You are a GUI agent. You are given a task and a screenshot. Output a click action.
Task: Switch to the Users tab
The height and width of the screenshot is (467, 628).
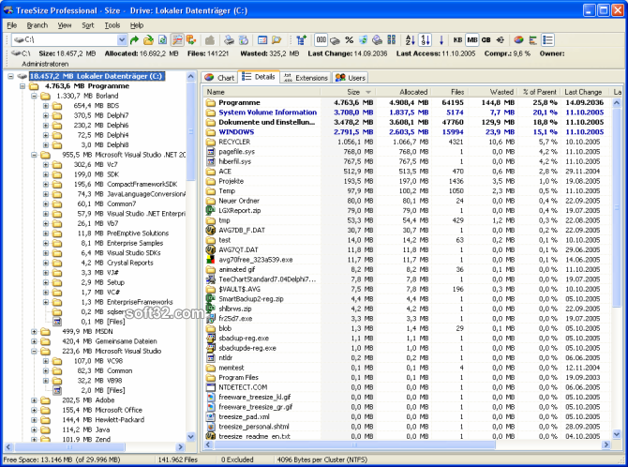(351, 78)
